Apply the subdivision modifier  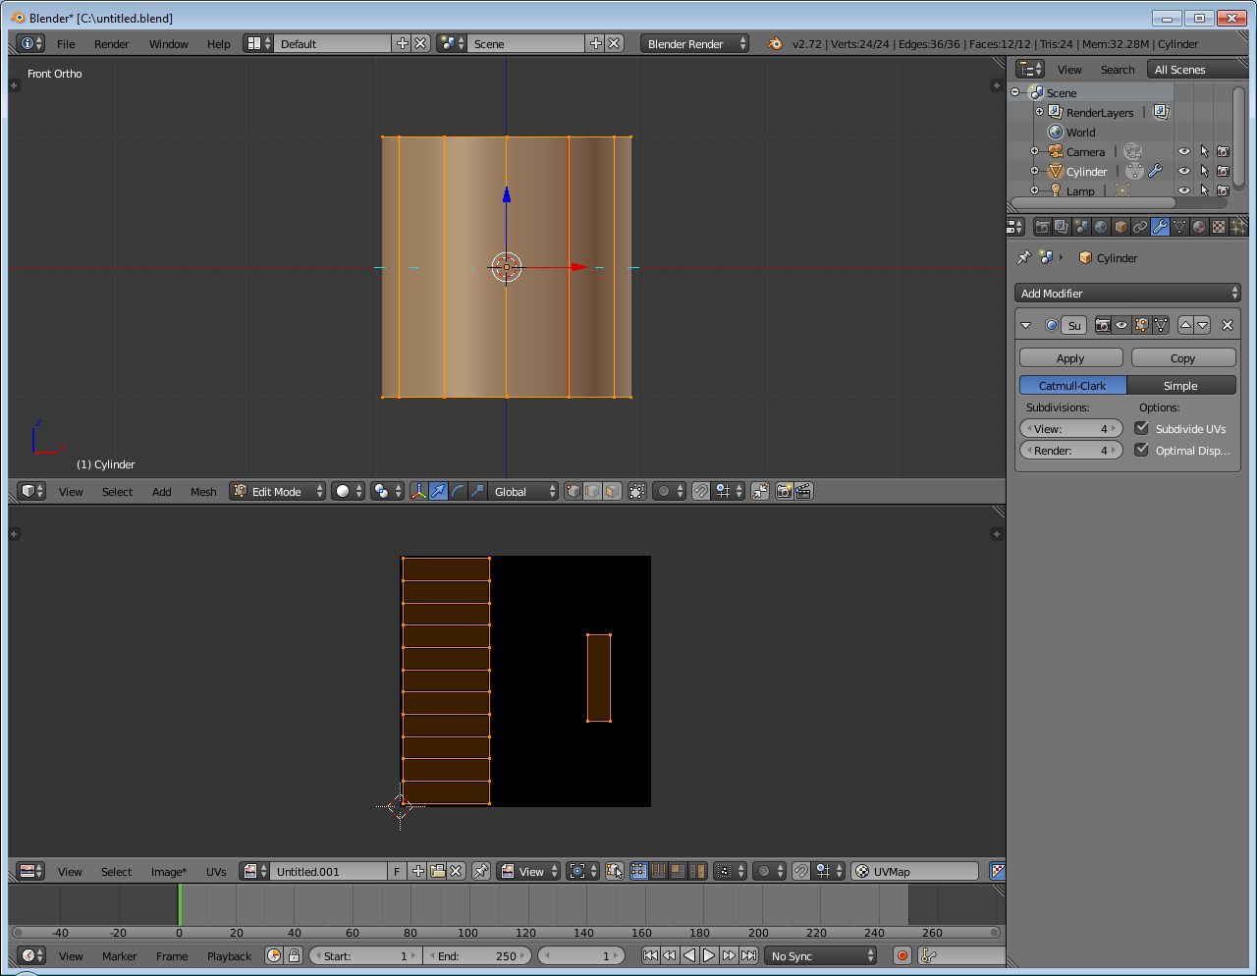[1070, 358]
